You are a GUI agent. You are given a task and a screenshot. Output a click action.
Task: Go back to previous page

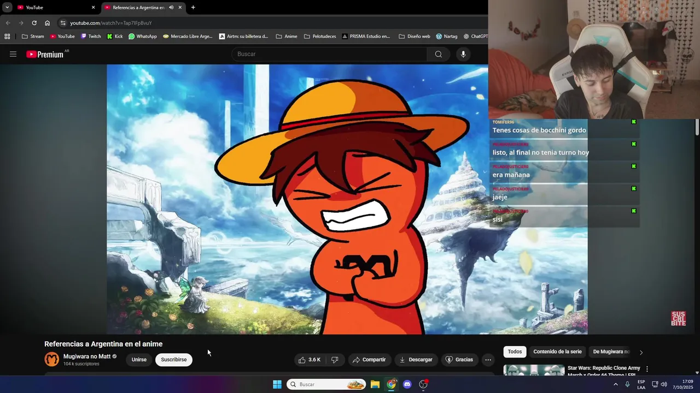point(8,23)
